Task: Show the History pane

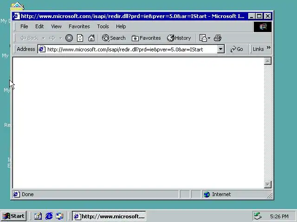Action: 179,38
